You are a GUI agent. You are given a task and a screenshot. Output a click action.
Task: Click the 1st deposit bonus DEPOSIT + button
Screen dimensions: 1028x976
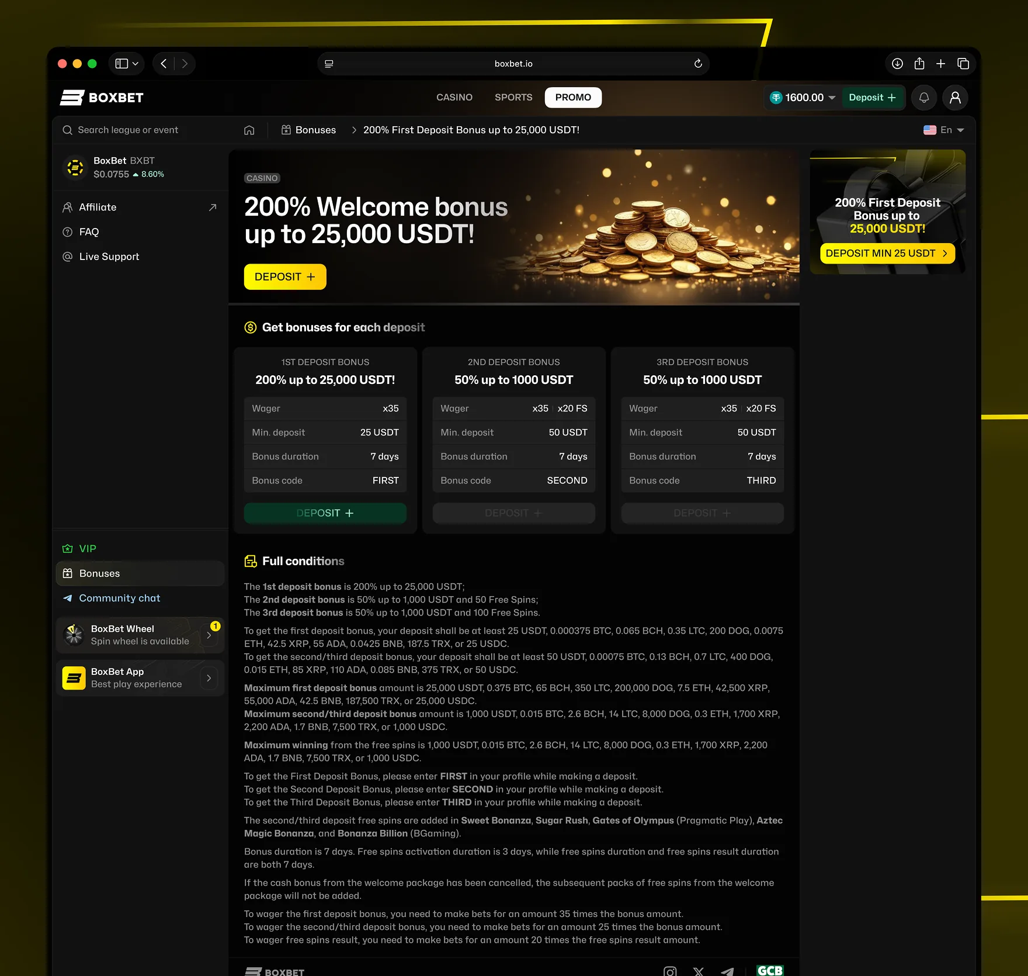(x=325, y=513)
